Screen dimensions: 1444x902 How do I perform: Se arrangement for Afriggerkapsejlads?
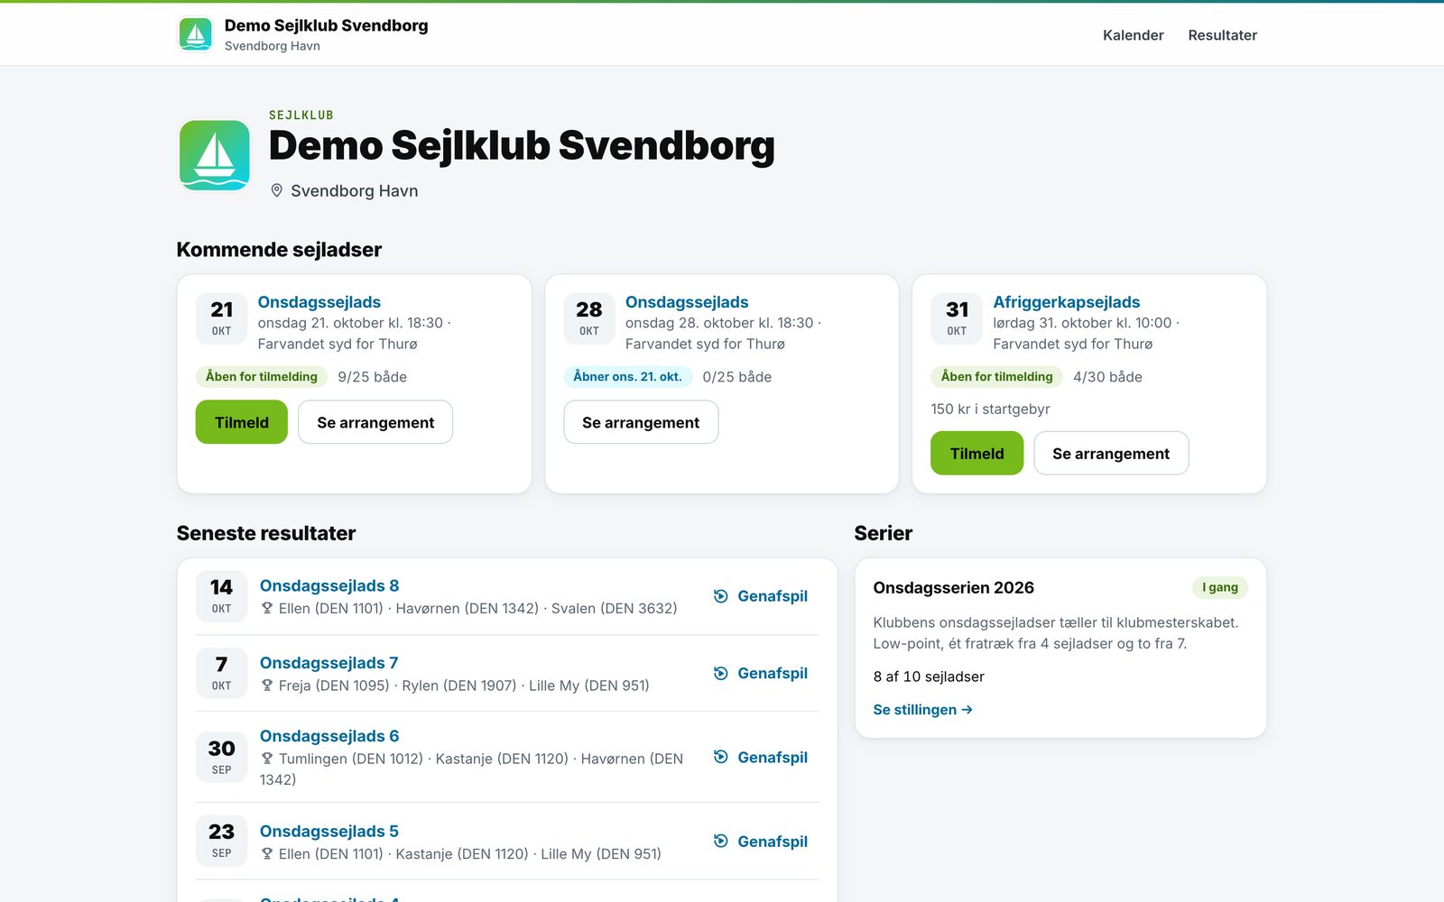pos(1111,453)
